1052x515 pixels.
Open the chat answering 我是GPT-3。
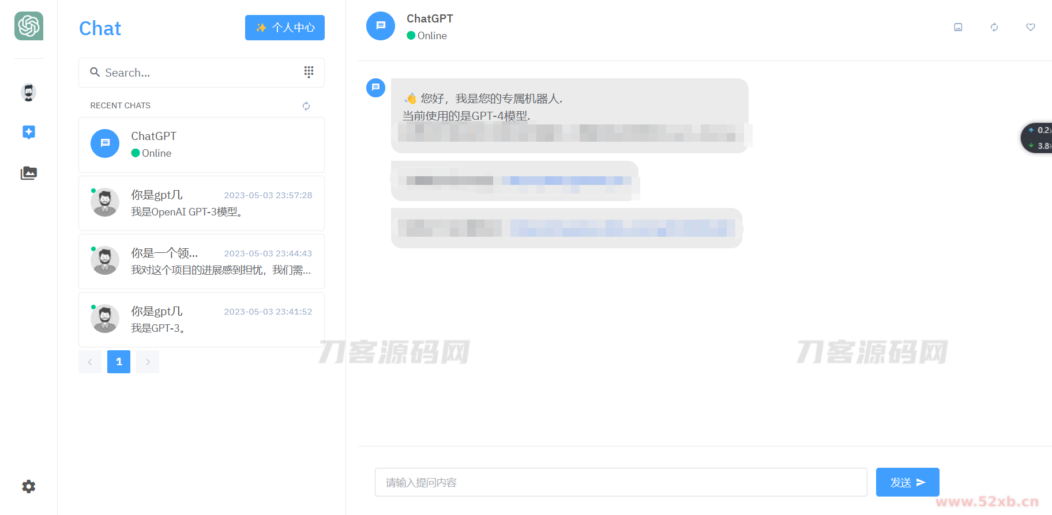pyautogui.click(x=201, y=320)
